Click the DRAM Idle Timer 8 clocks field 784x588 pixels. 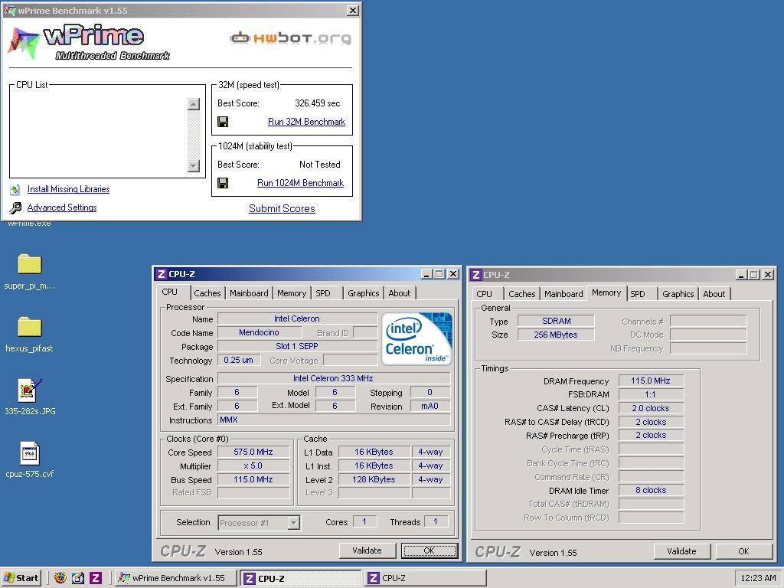pyautogui.click(x=651, y=490)
